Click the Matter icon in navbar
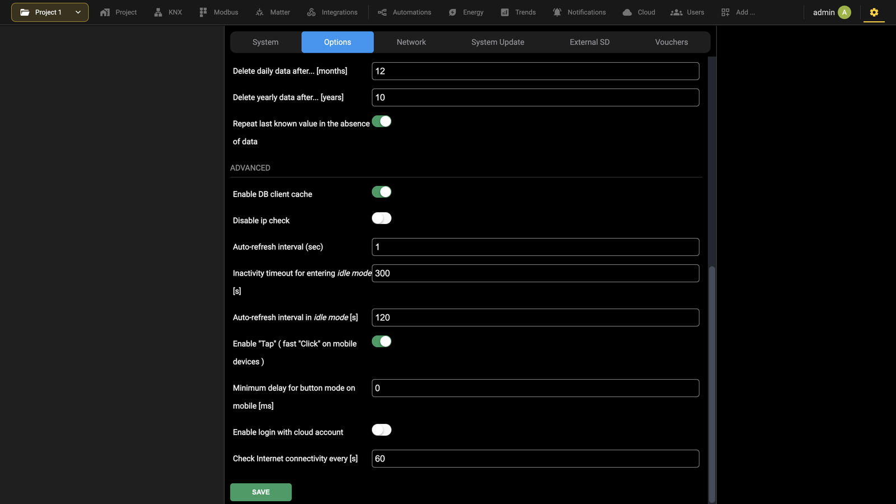Viewport: 896px width, 504px height. 260,12
